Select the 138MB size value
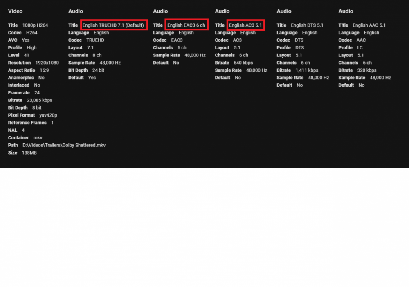 (28, 152)
